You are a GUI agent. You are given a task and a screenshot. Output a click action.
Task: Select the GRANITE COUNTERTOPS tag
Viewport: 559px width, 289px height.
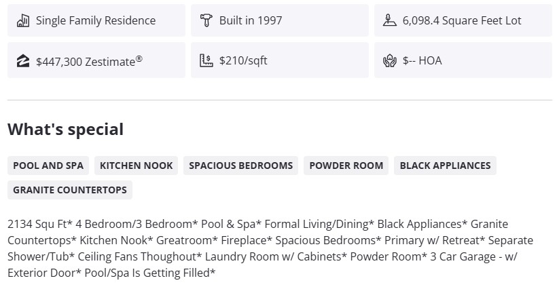point(70,190)
